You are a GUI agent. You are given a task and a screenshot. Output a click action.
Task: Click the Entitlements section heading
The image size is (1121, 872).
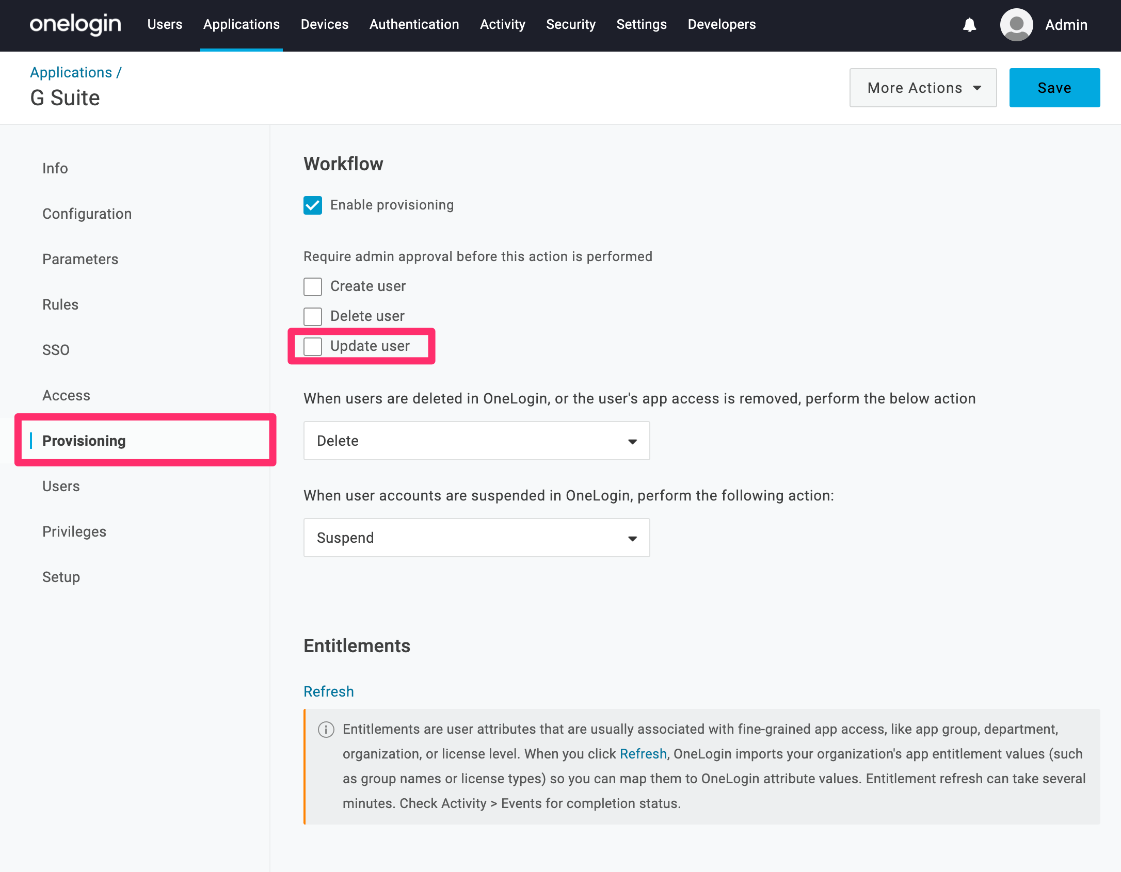coord(357,646)
